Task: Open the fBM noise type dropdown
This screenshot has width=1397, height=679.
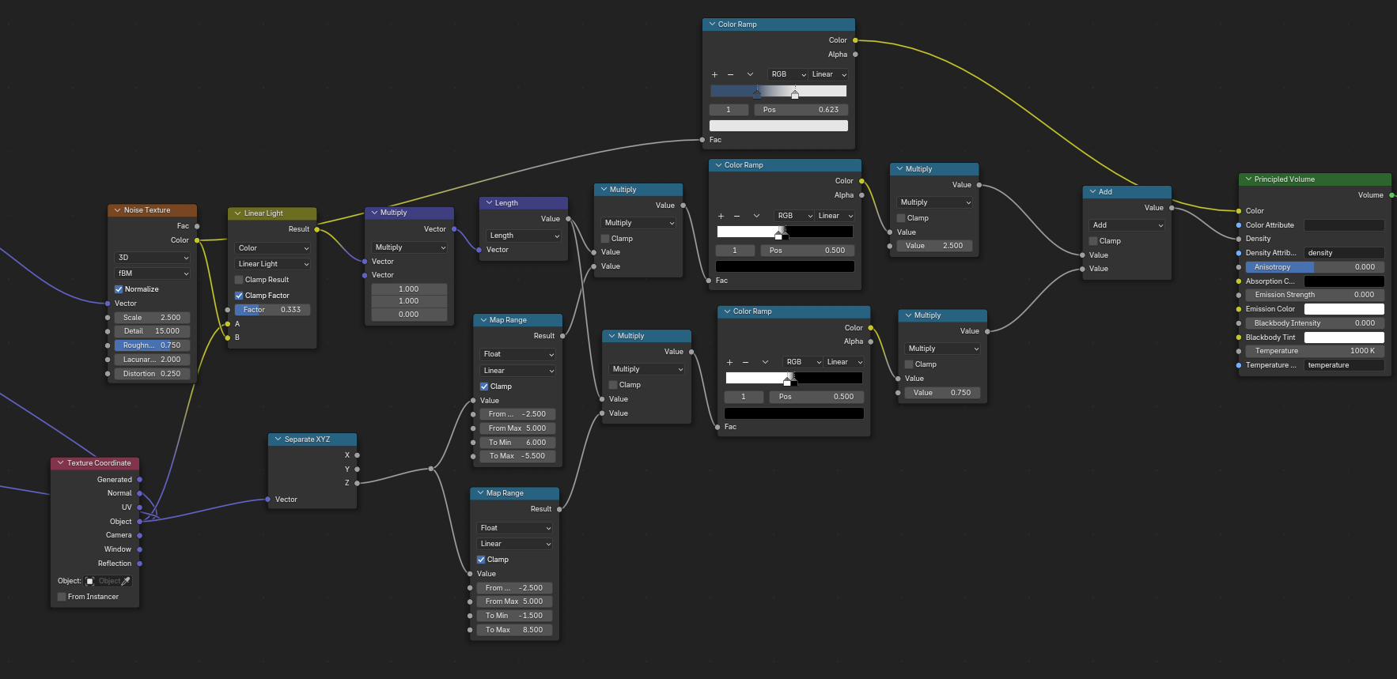Action: tap(153, 273)
